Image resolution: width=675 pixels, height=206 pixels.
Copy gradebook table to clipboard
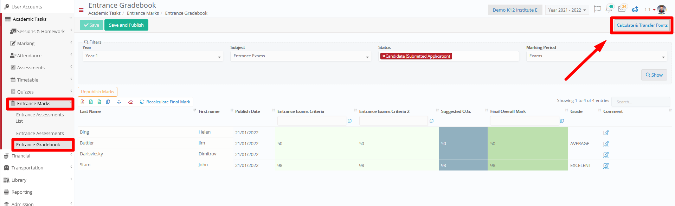[x=108, y=102]
